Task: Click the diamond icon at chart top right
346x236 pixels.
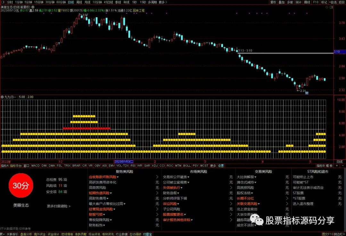Action: pos(327,7)
